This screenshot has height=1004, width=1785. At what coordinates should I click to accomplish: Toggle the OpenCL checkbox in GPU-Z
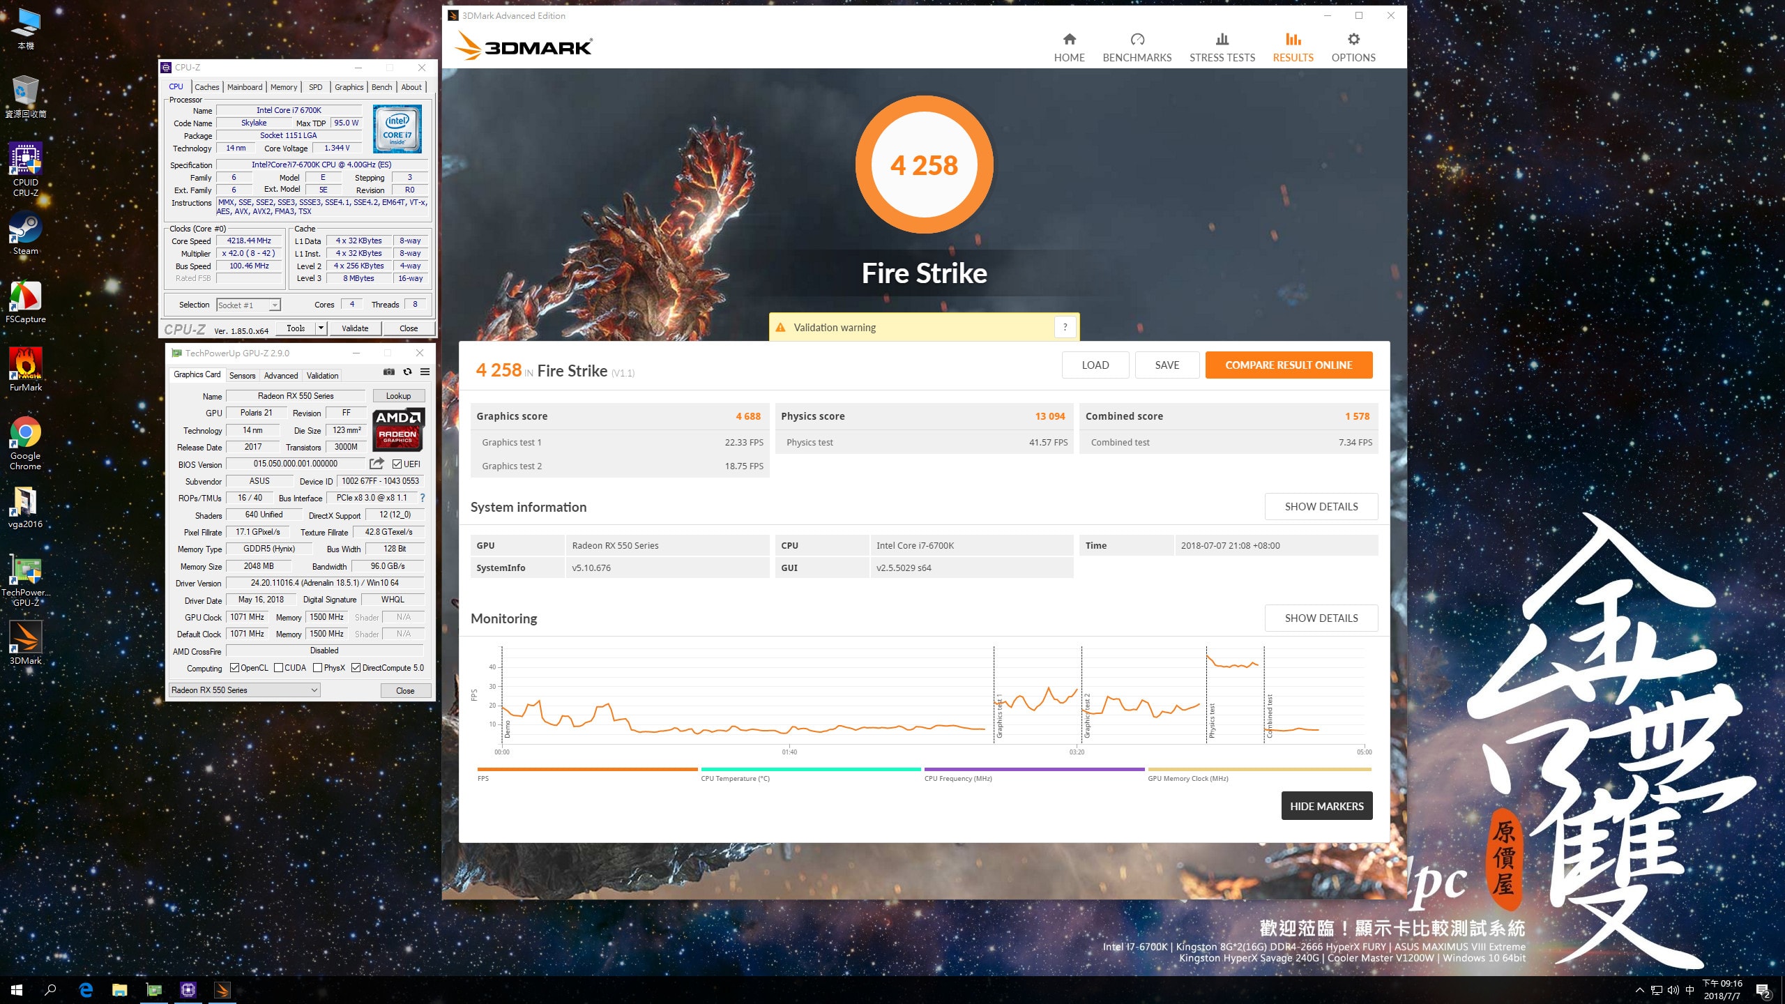(234, 668)
